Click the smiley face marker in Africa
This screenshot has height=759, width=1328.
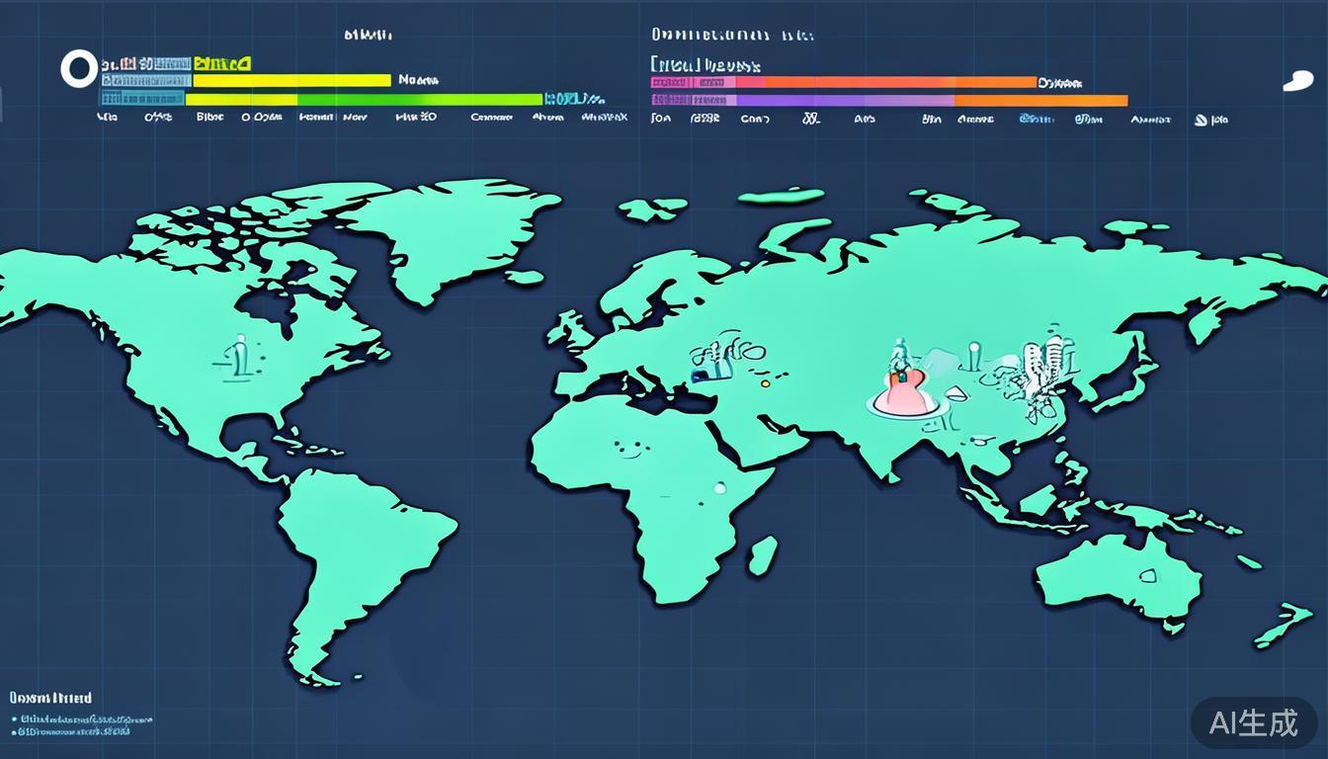coord(631,448)
